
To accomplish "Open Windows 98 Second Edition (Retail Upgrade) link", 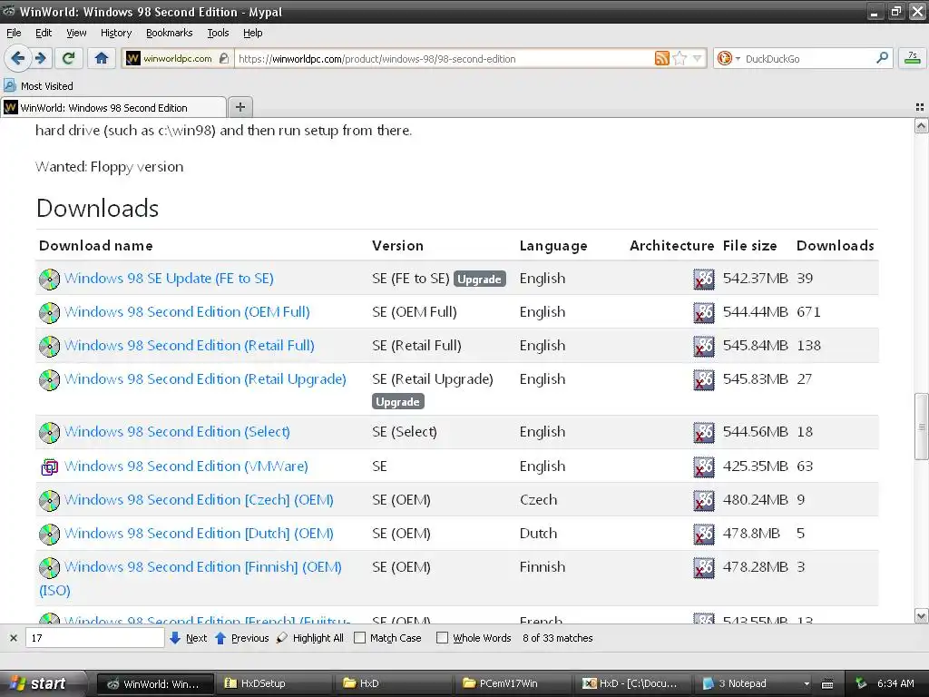I will (x=205, y=379).
